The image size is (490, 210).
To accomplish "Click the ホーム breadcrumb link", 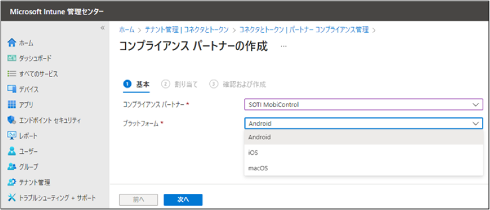I will (127, 30).
